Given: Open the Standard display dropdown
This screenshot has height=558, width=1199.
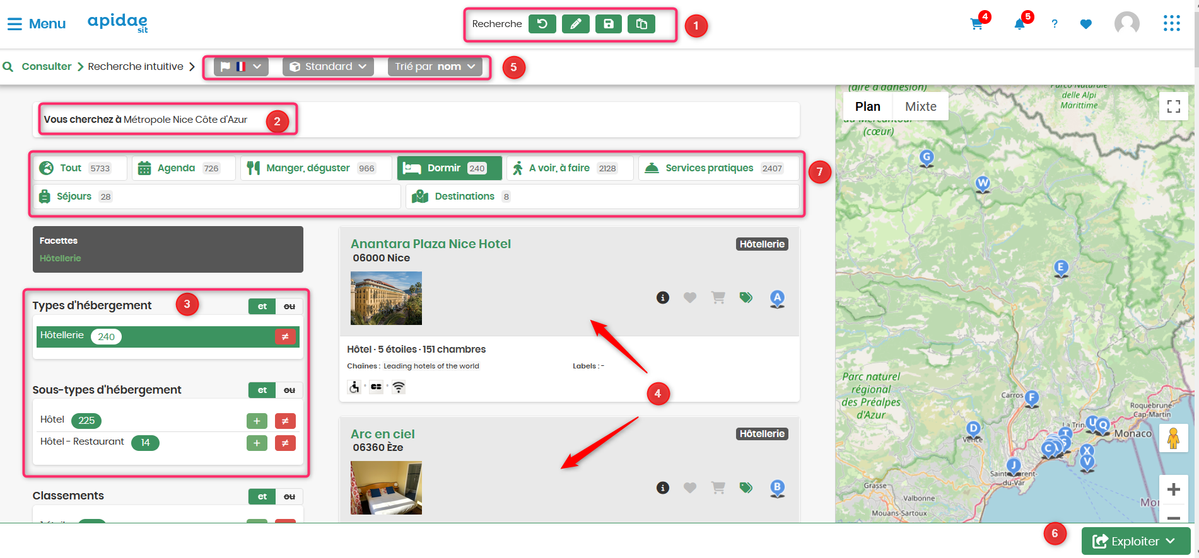Looking at the screenshot, I should [328, 66].
